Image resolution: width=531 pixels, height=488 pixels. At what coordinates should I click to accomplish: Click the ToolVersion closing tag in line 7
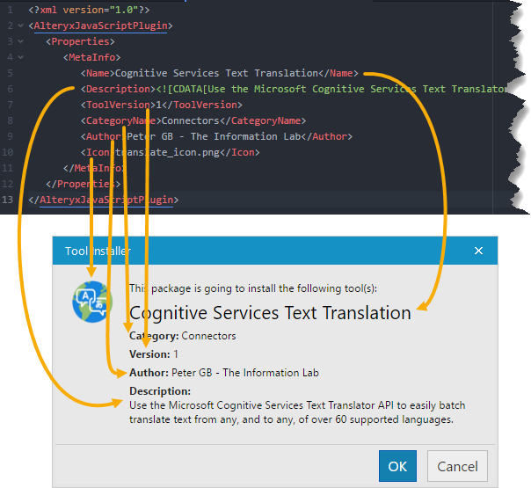(202, 105)
